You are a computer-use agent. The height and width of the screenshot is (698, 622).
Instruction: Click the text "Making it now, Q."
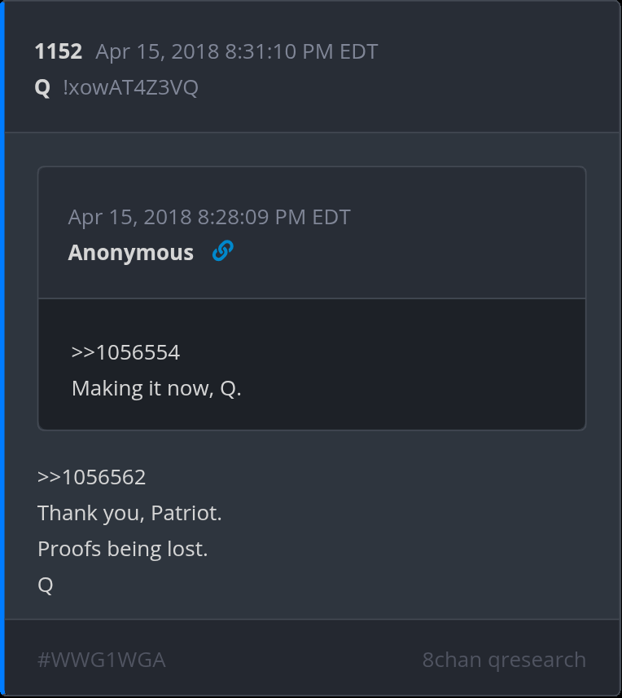(x=156, y=388)
